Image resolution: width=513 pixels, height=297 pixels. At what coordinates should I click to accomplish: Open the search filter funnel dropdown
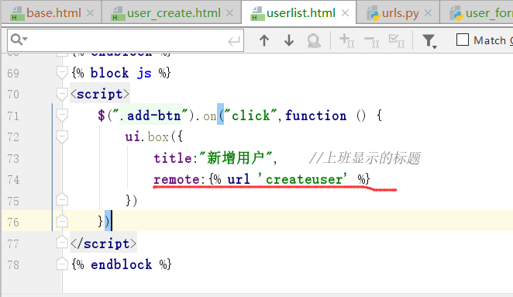pos(429,42)
